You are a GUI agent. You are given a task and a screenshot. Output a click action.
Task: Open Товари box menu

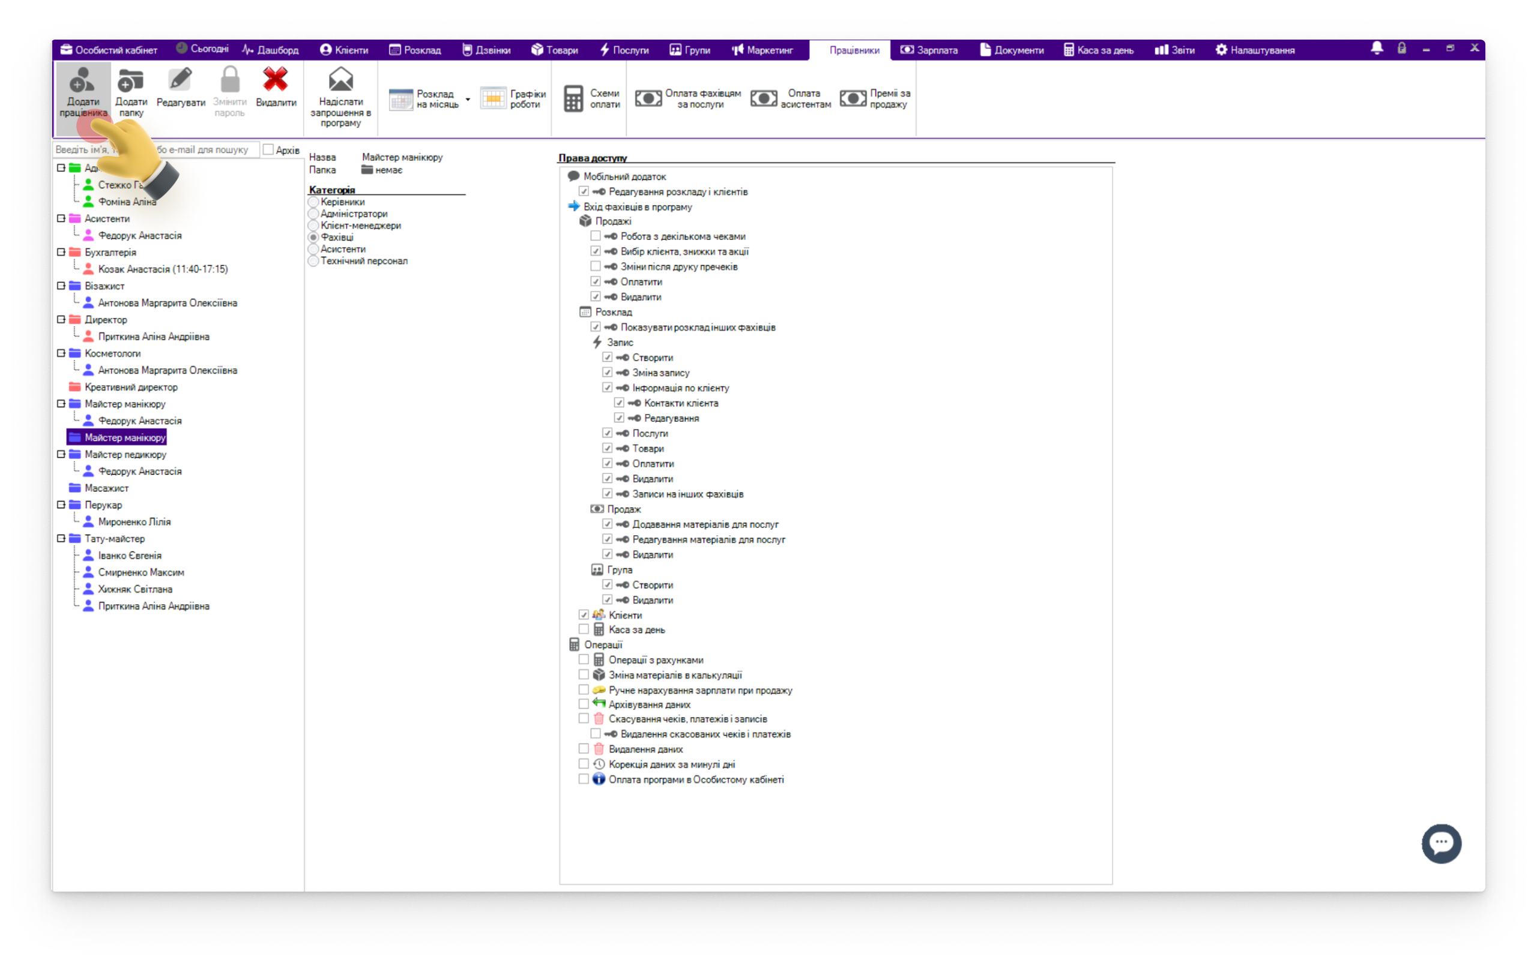555,50
